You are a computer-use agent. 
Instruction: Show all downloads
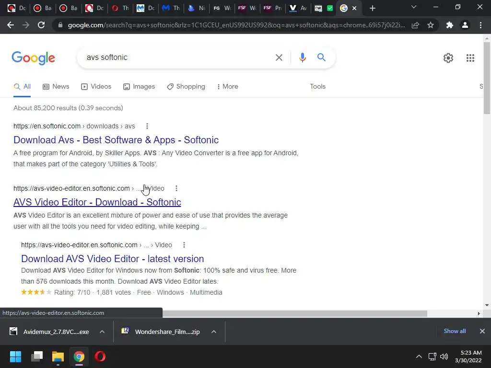pyautogui.click(x=455, y=331)
